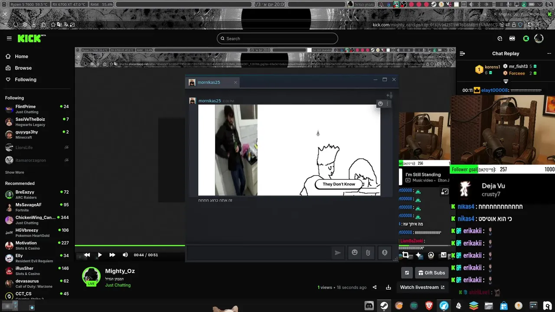Play the clip
This screenshot has width=555, height=312.
pos(100,255)
